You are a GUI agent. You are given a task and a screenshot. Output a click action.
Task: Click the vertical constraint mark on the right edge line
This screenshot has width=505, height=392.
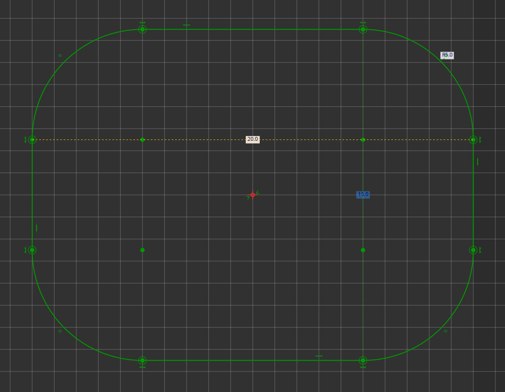477,162
